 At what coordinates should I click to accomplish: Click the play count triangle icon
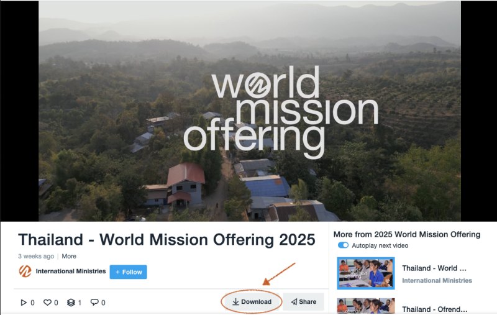tap(24, 303)
